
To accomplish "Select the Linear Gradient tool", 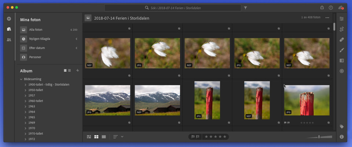I will point(342,60).
